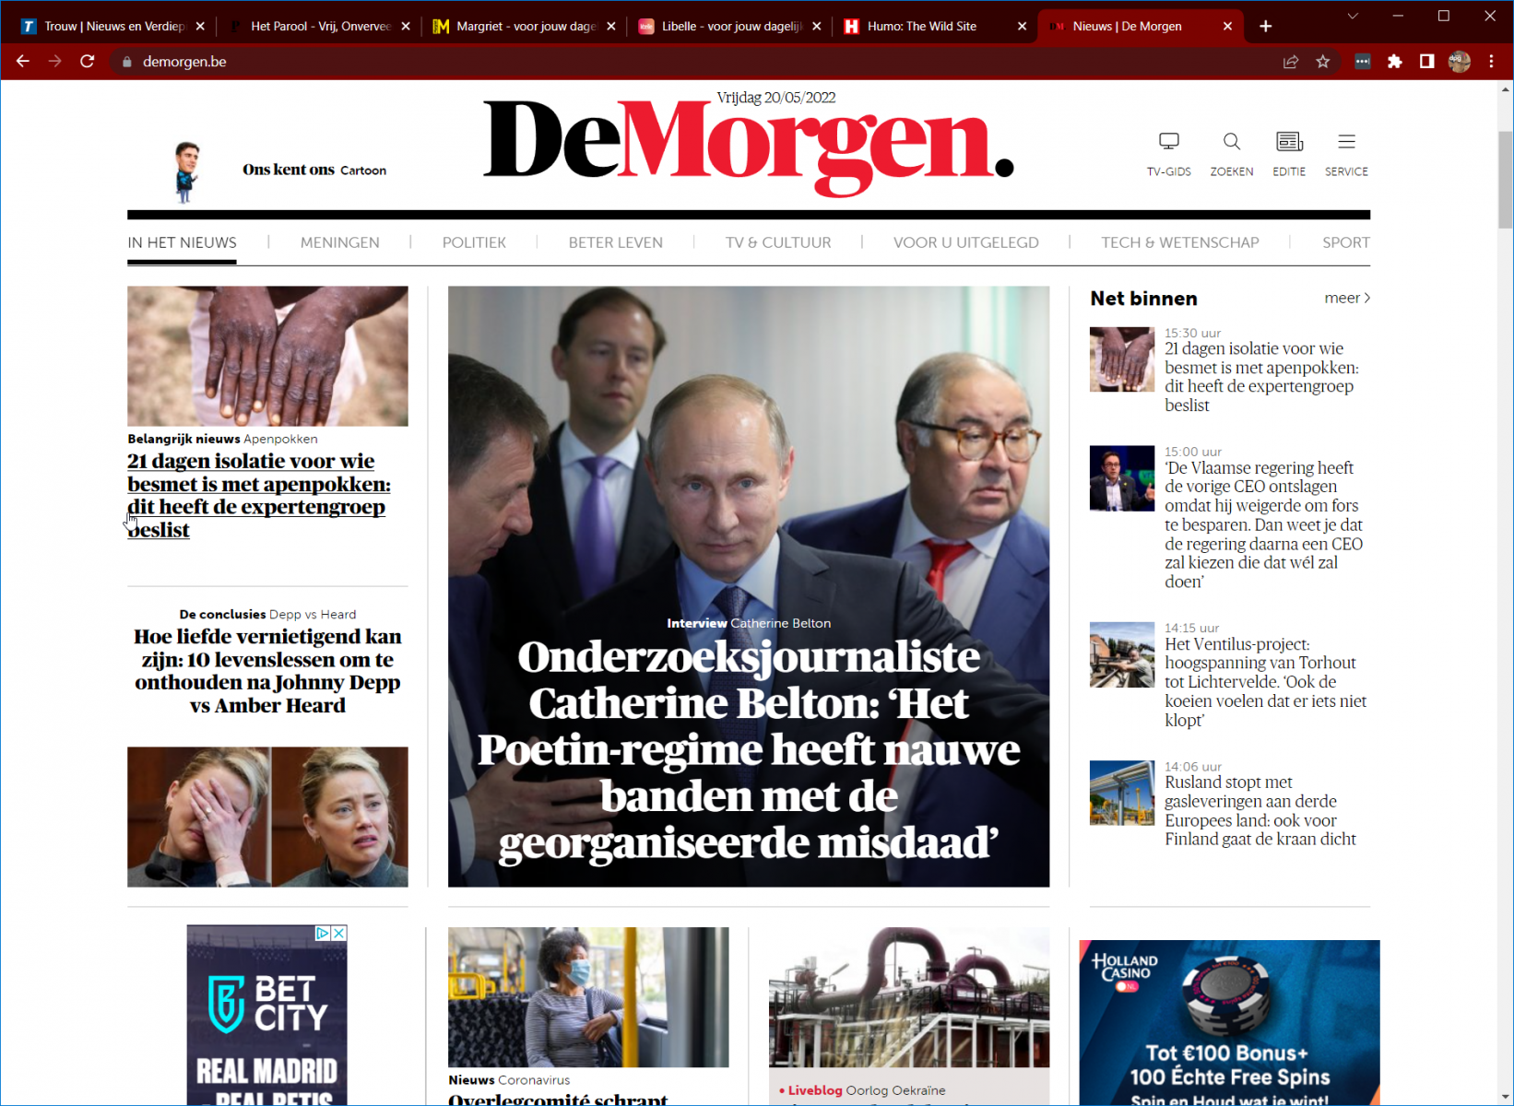Click the browser share page icon

[x=1291, y=62]
